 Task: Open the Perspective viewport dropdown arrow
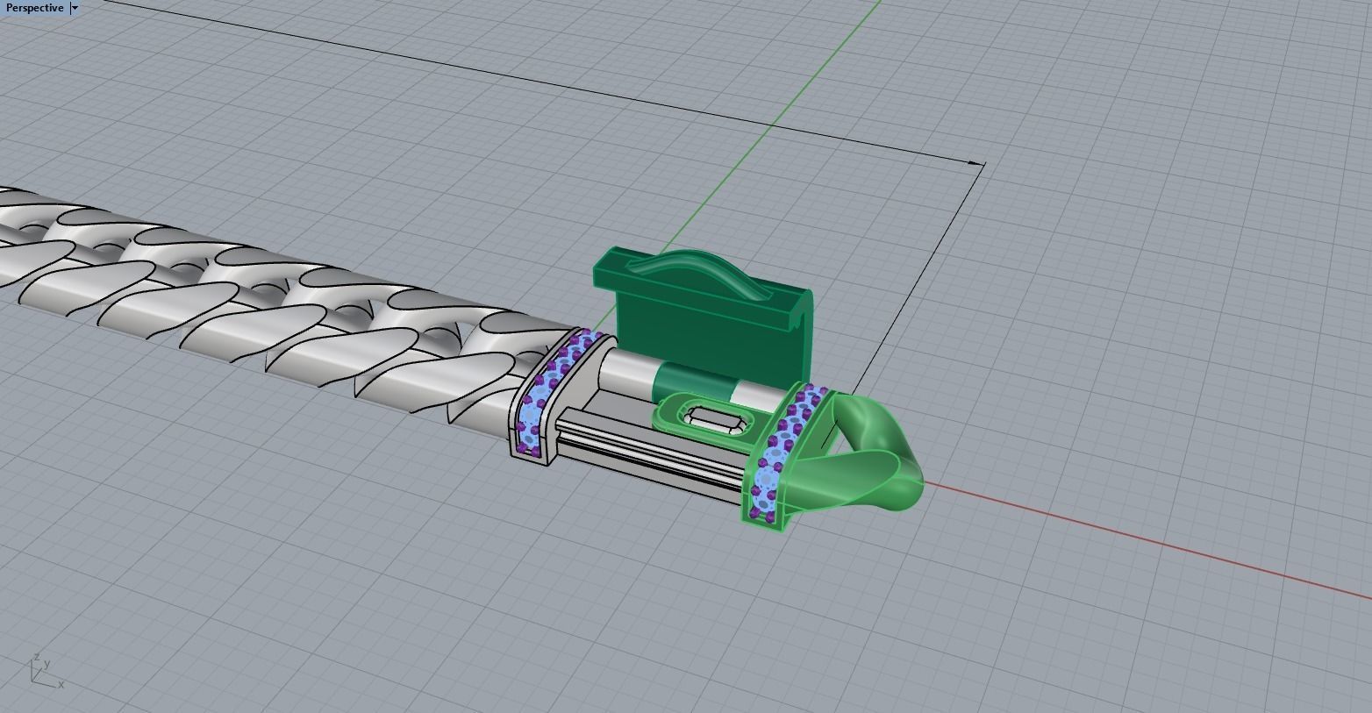[75, 8]
